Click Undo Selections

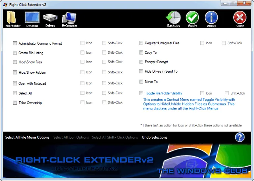pyautogui.click(x=155, y=138)
